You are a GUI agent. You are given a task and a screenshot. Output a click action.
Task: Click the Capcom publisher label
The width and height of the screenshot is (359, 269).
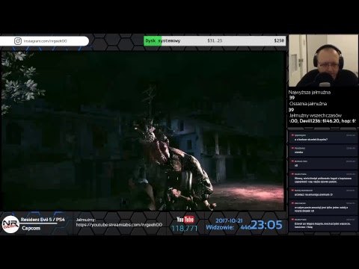(x=31, y=228)
